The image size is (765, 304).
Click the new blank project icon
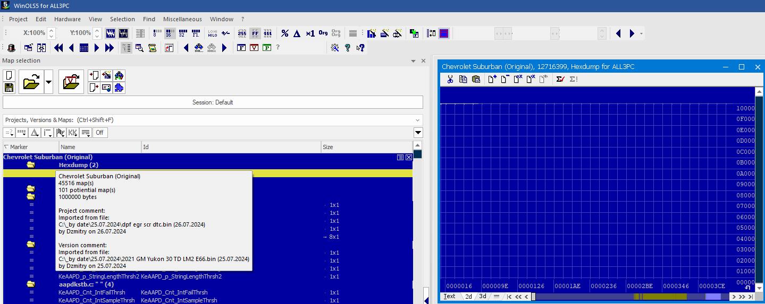(x=9, y=76)
